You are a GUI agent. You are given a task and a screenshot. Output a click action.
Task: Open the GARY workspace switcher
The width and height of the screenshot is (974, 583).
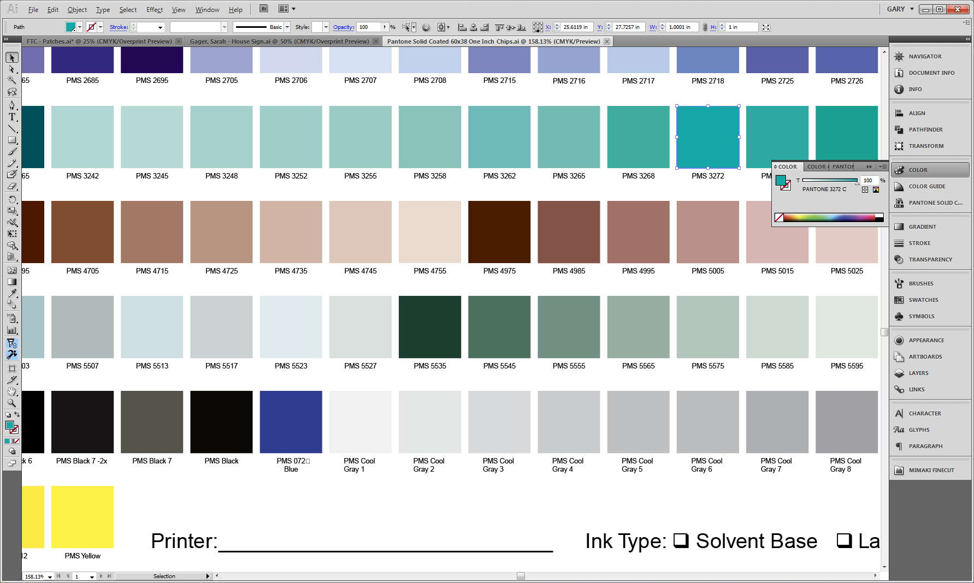click(900, 9)
